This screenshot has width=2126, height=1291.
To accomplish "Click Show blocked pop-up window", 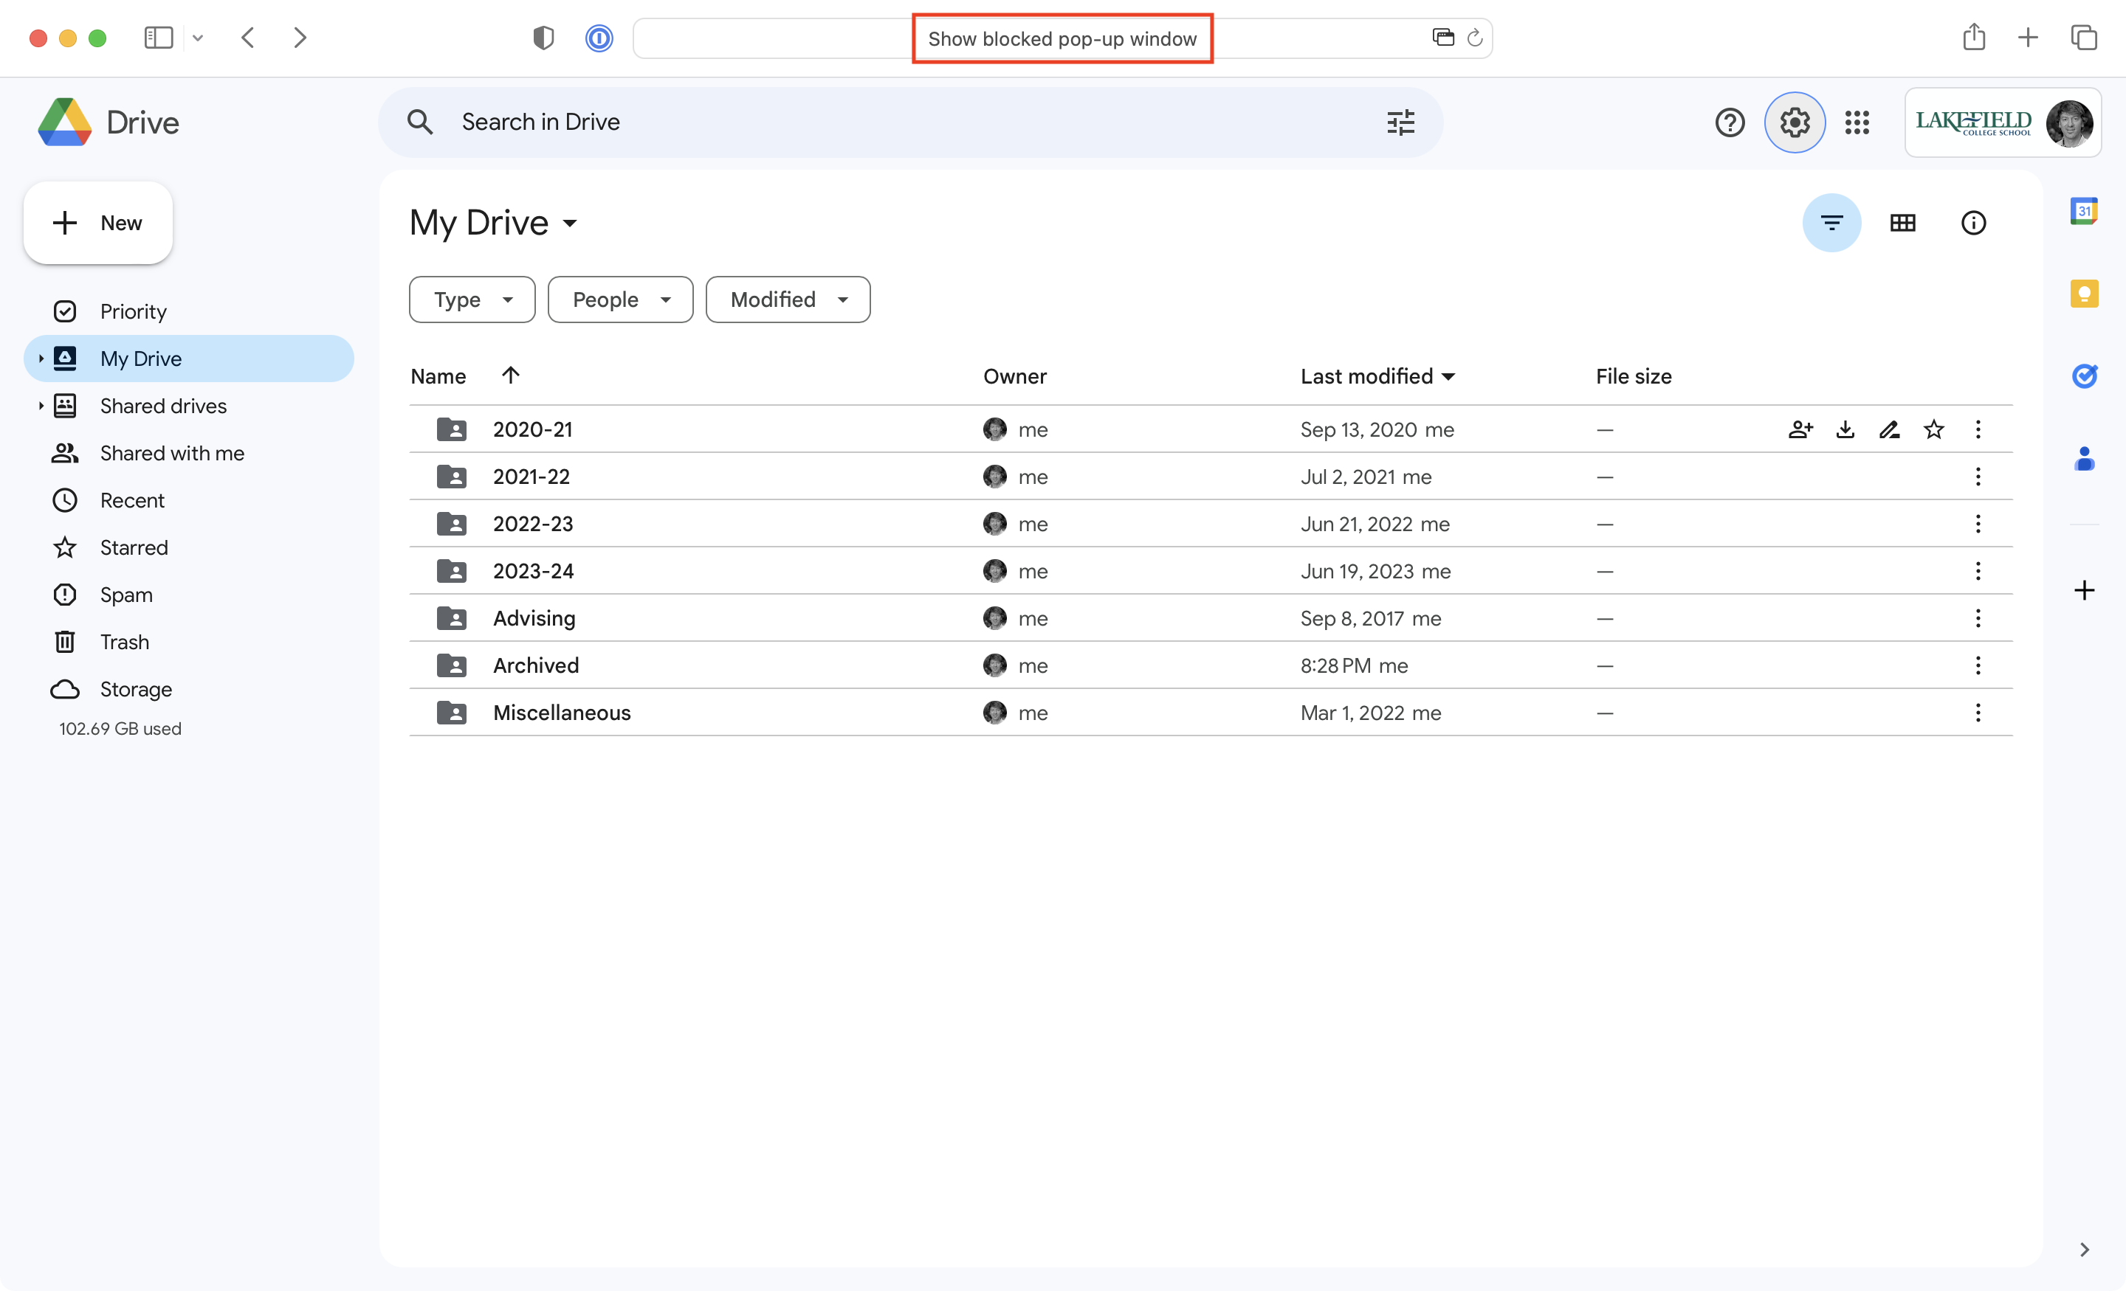I will [1062, 38].
